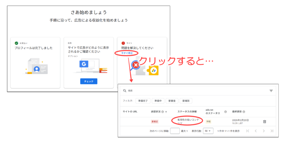The height and width of the screenshot is (141, 282).
Task: Sort by 承認状況 using the arrow
Action: [x=166, y=112]
